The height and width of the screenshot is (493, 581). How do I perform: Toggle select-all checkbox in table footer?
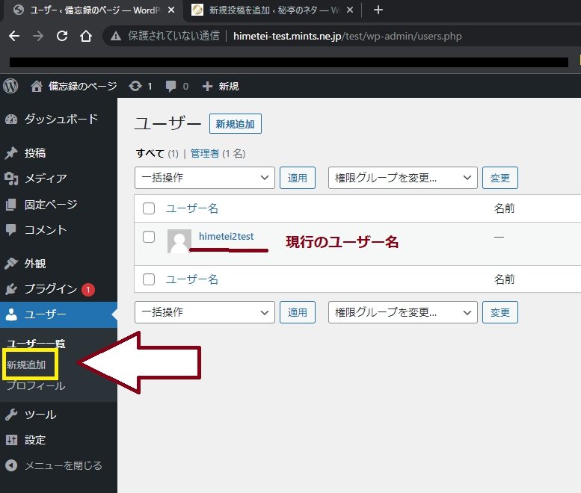tap(149, 279)
